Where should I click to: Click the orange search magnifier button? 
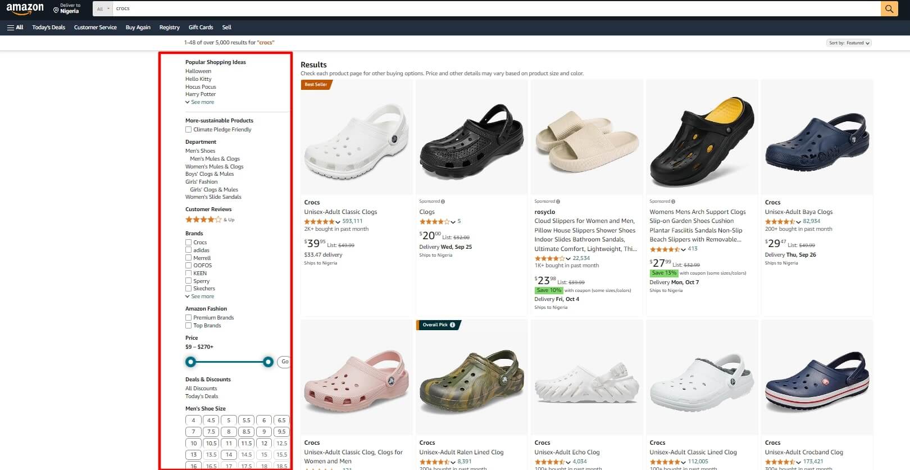point(889,9)
